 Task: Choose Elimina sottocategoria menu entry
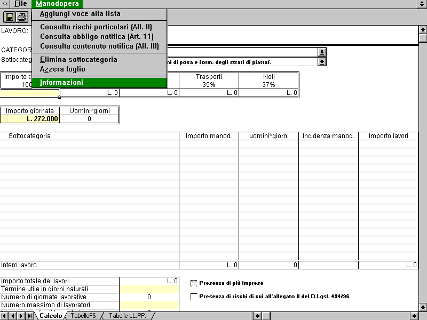[x=99, y=59]
